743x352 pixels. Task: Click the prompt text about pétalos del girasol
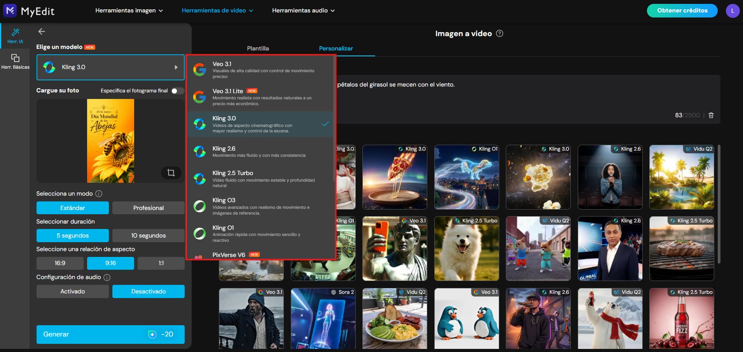point(396,85)
